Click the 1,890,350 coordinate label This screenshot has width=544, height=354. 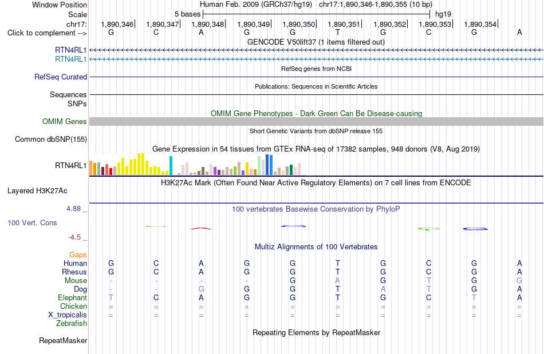[299, 24]
